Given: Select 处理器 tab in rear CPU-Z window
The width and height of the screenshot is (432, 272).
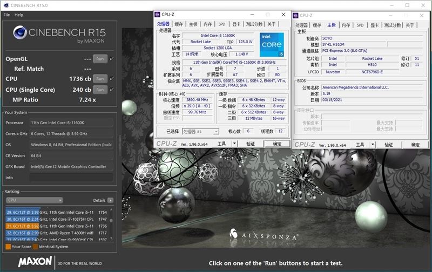Looking at the screenshot, I should (301, 25).
